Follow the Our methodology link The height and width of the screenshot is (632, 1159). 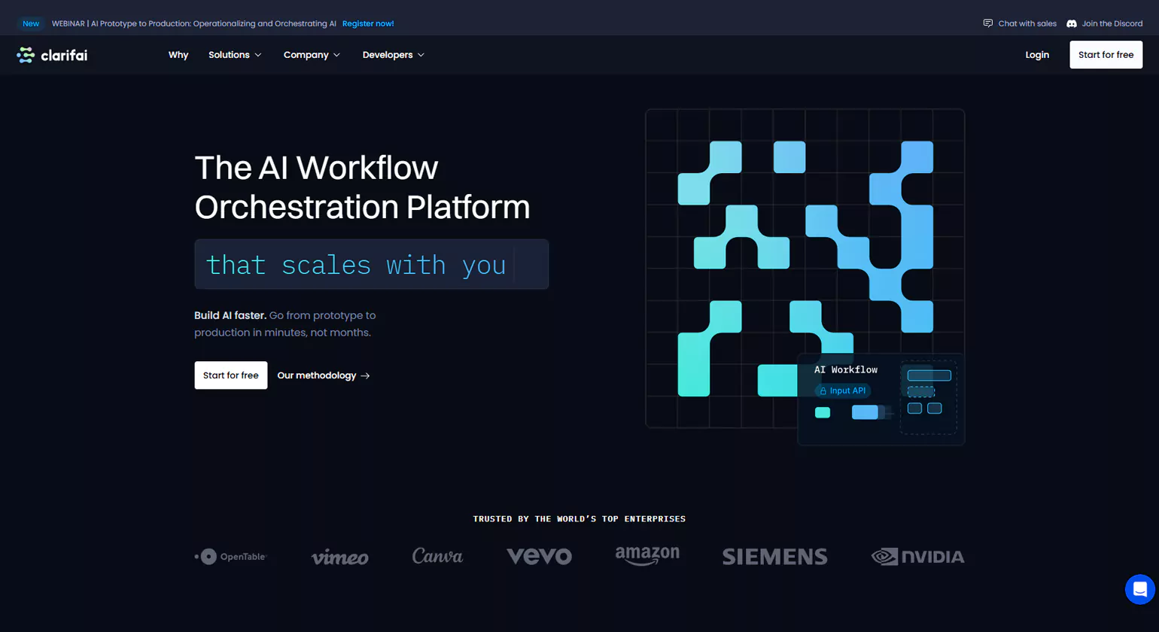324,375
